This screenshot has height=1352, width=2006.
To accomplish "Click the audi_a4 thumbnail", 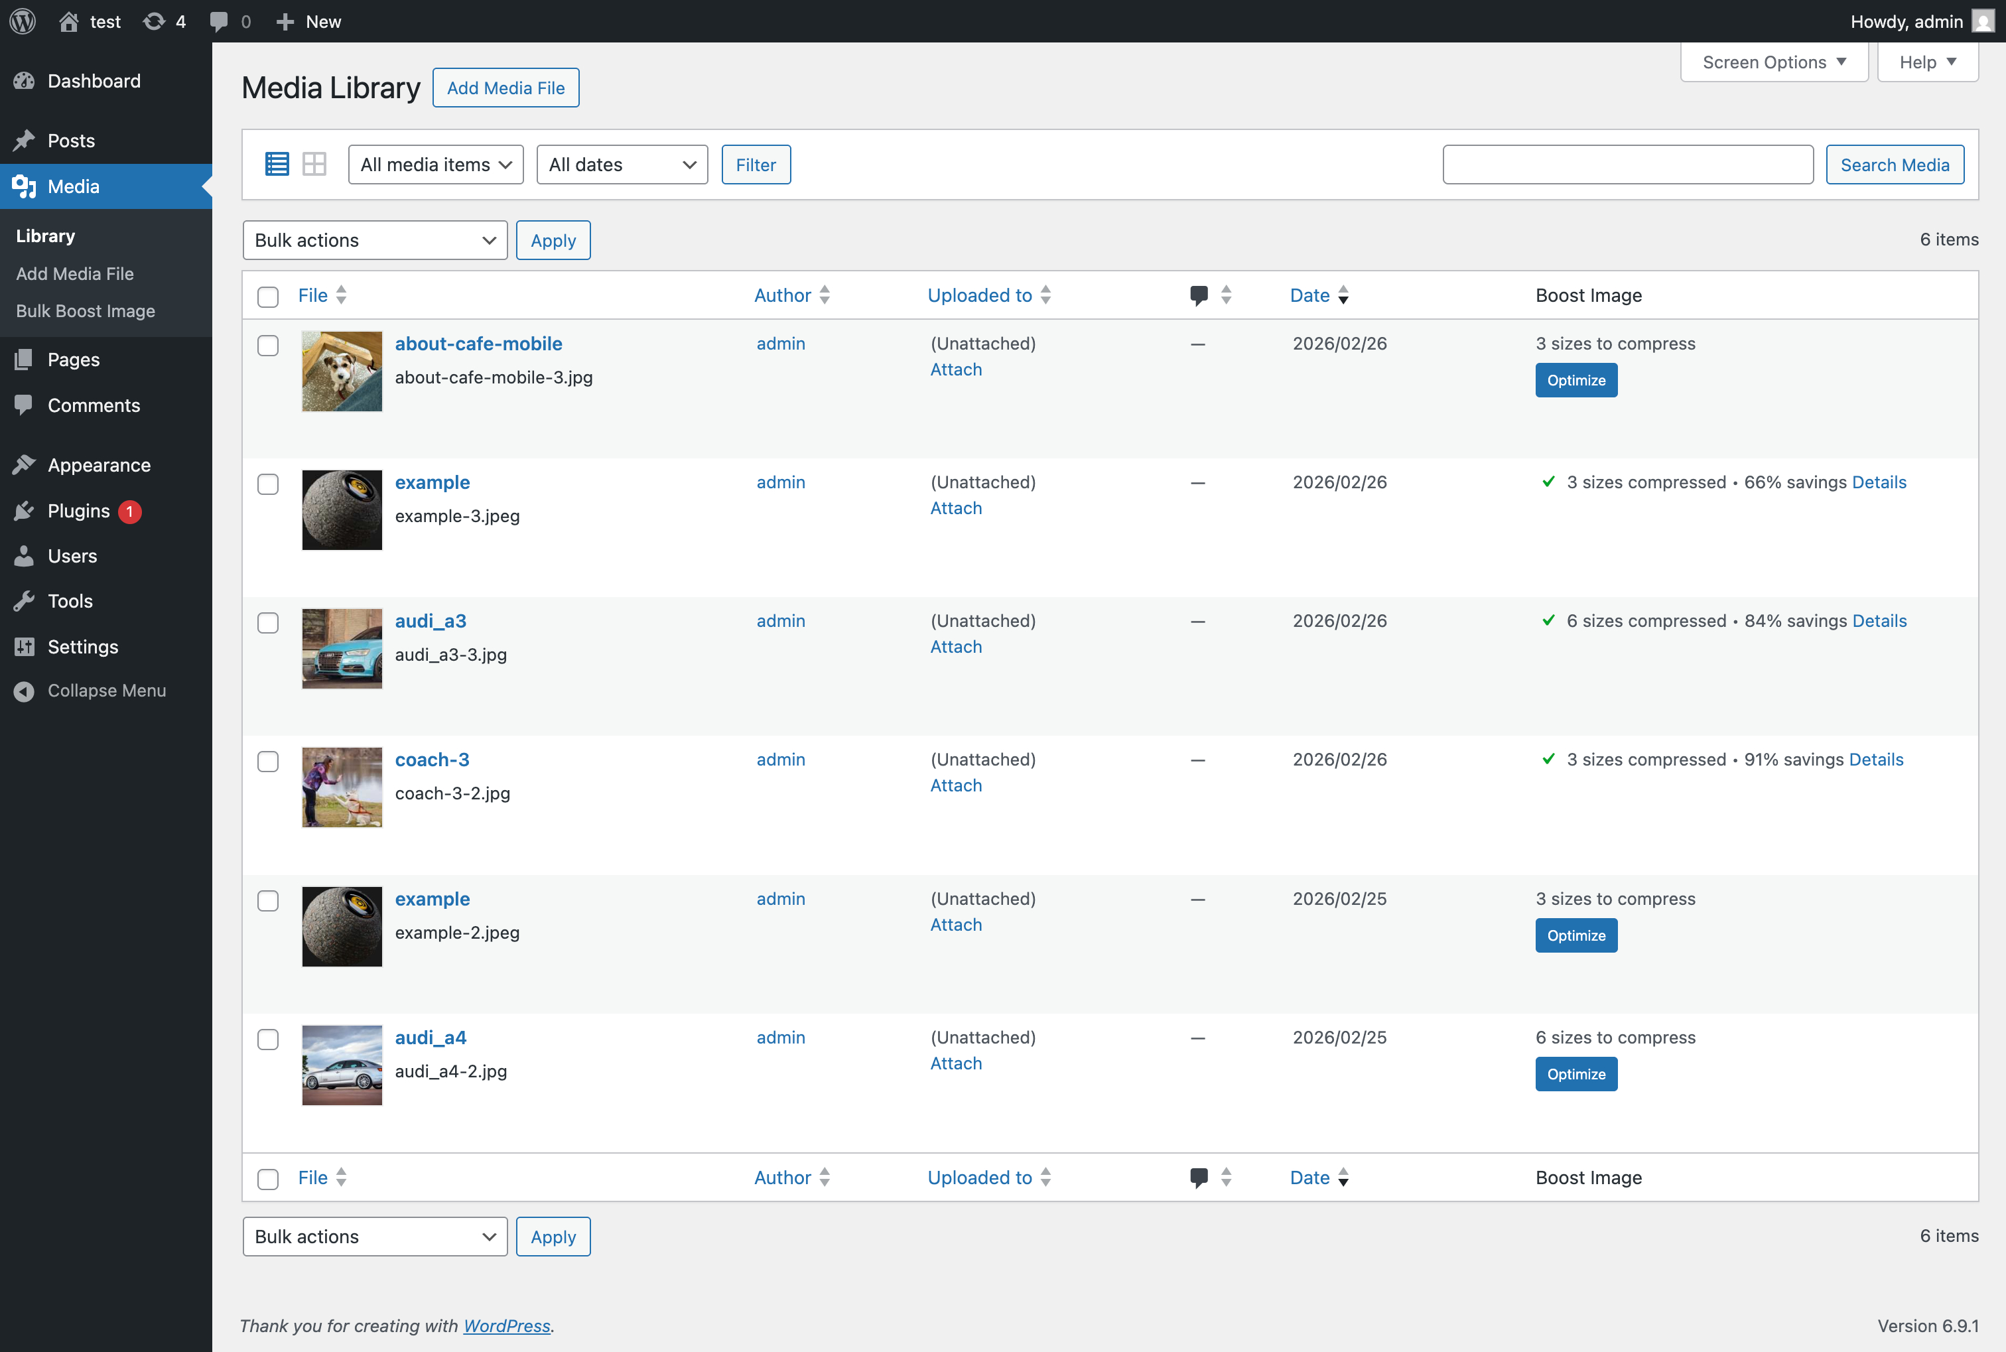I will [342, 1065].
